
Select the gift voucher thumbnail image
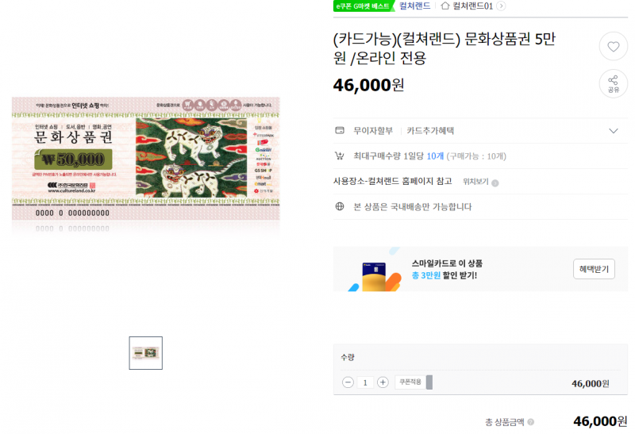(146, 352)
